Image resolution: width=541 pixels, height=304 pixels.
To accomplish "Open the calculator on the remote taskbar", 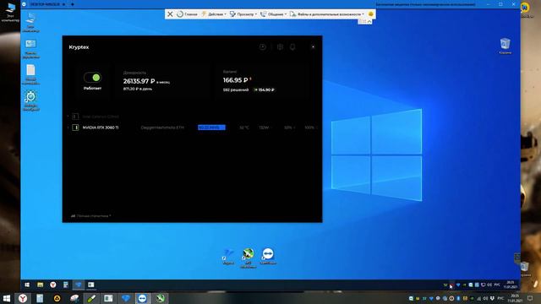I will pos(66,285).
